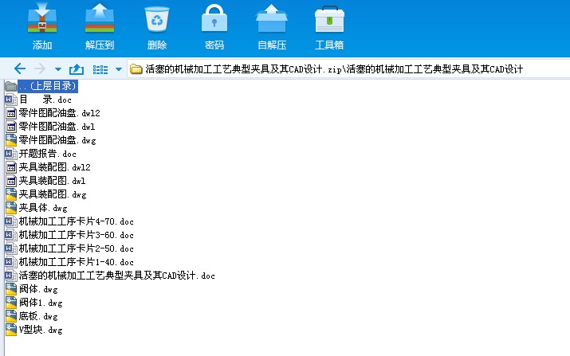Click the drawing icon of 夹具装配图.dwg
This screenshot has width=570, height=356.
tap(11, 194)
